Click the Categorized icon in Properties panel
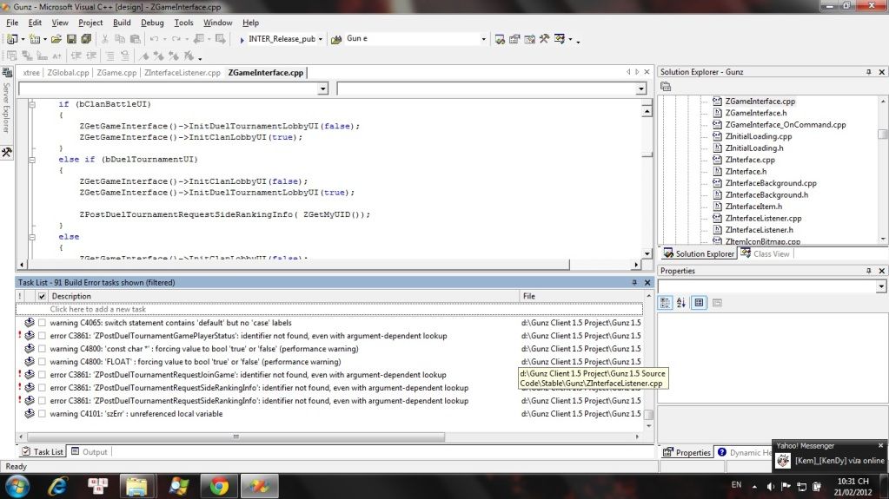The width and height of the screenshot is (889, 499). [x=666, y=303]
